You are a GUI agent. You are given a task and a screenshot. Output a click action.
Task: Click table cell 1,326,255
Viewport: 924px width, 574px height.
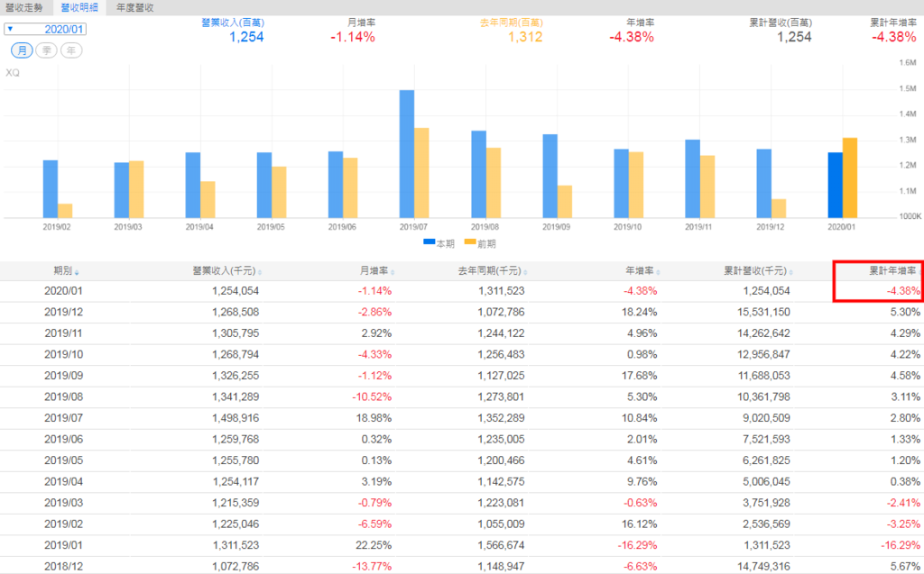tap(236, 376)
